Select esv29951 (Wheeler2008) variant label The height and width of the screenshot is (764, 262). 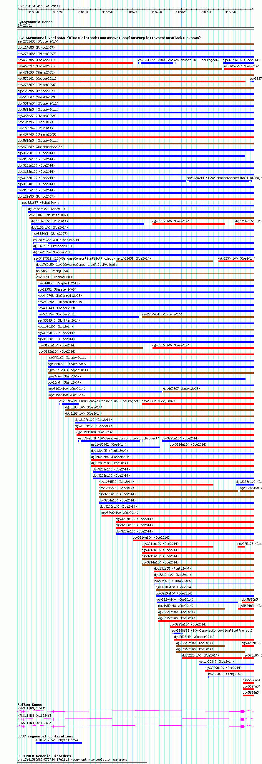tap(57, 290)
